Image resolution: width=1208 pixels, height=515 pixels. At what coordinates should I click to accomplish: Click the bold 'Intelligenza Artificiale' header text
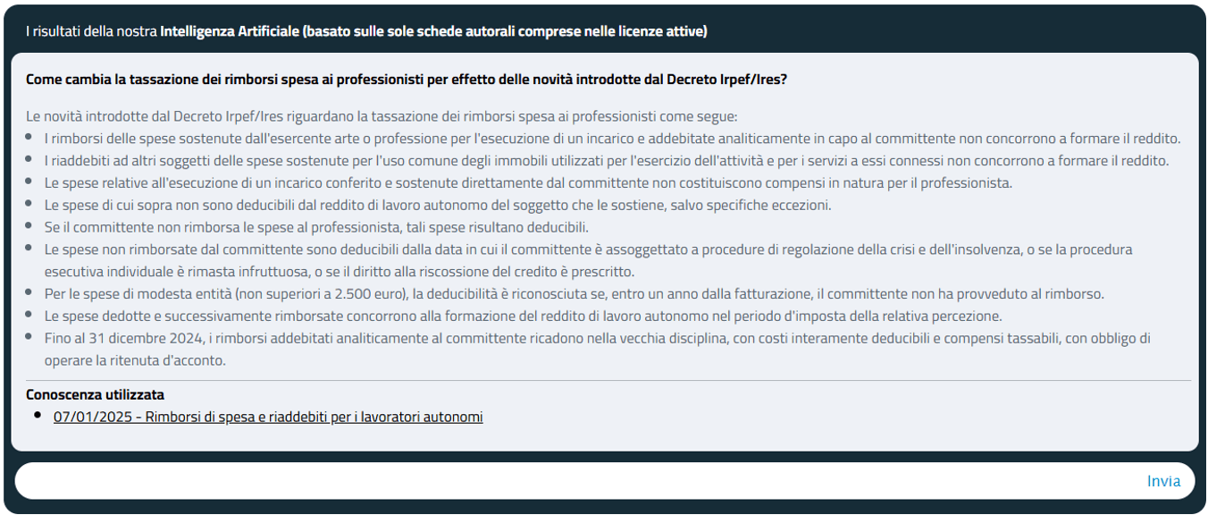[230, 31]
